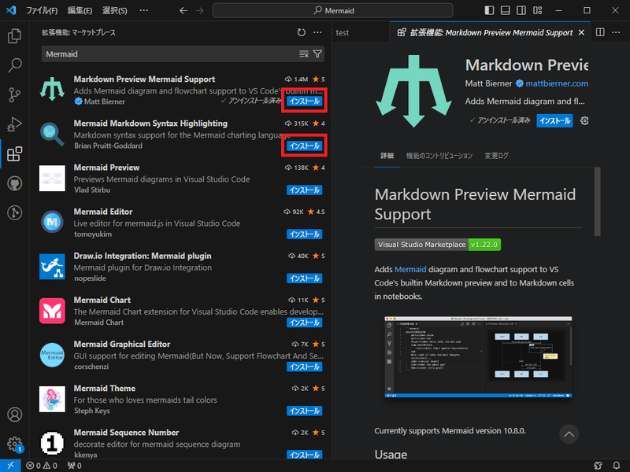This screenshot has height=472, width=630.
Task: Open the Source Control view
Action: coord(14,94)
